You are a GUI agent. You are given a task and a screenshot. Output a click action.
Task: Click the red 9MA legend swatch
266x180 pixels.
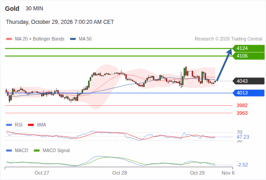(x=31, y=125)
